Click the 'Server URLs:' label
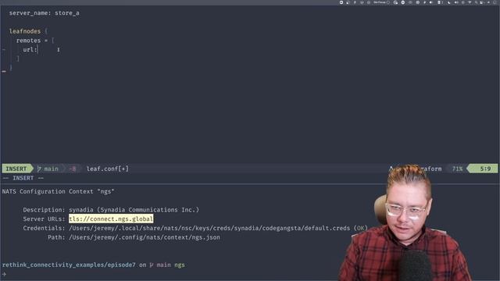Image resolution: width=500 pixels, height=281 pixels. 44,219
